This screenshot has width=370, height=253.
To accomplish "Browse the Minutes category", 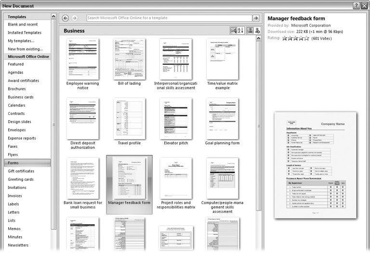I will click(15, 237).
